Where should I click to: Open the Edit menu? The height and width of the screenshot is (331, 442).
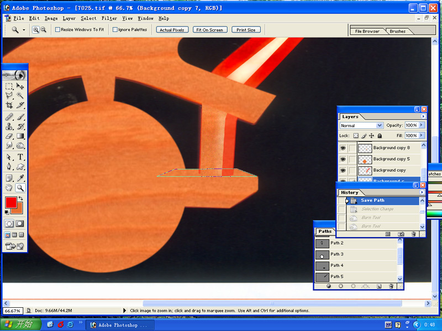[34, 18]
